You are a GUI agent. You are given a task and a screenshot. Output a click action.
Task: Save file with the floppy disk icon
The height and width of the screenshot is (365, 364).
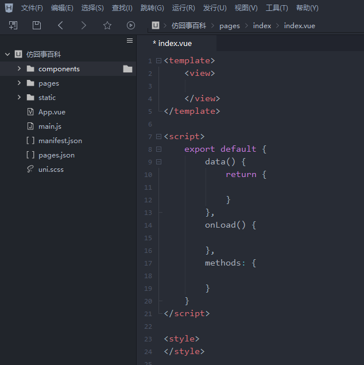click(x=37, y=25)
